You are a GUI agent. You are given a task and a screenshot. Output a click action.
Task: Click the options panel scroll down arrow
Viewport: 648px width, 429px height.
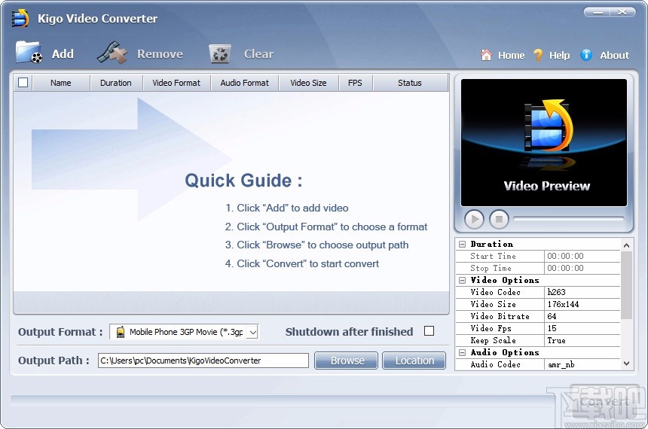click(x=626, y=364)
